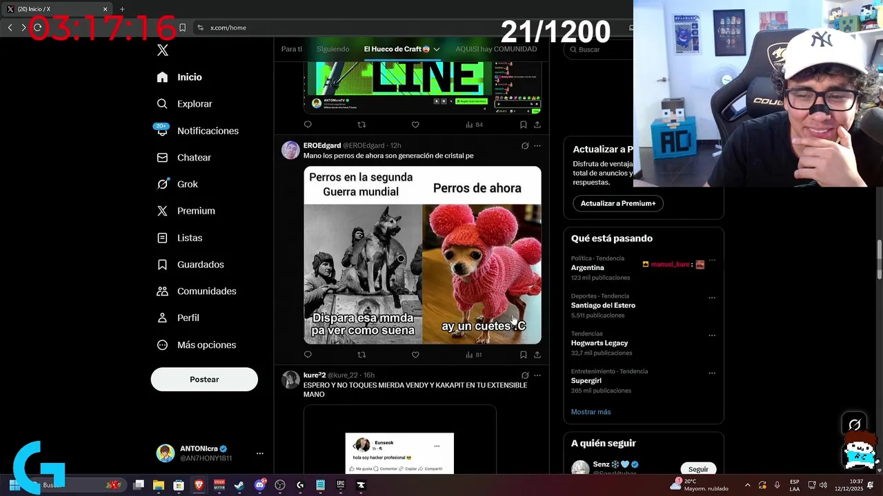
Task: Like the LINE image post
Action: pyautogui.click(x=415, y=125)
